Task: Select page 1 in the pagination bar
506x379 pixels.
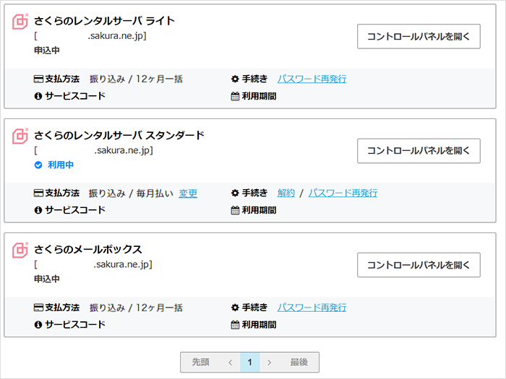Action: 249,362
